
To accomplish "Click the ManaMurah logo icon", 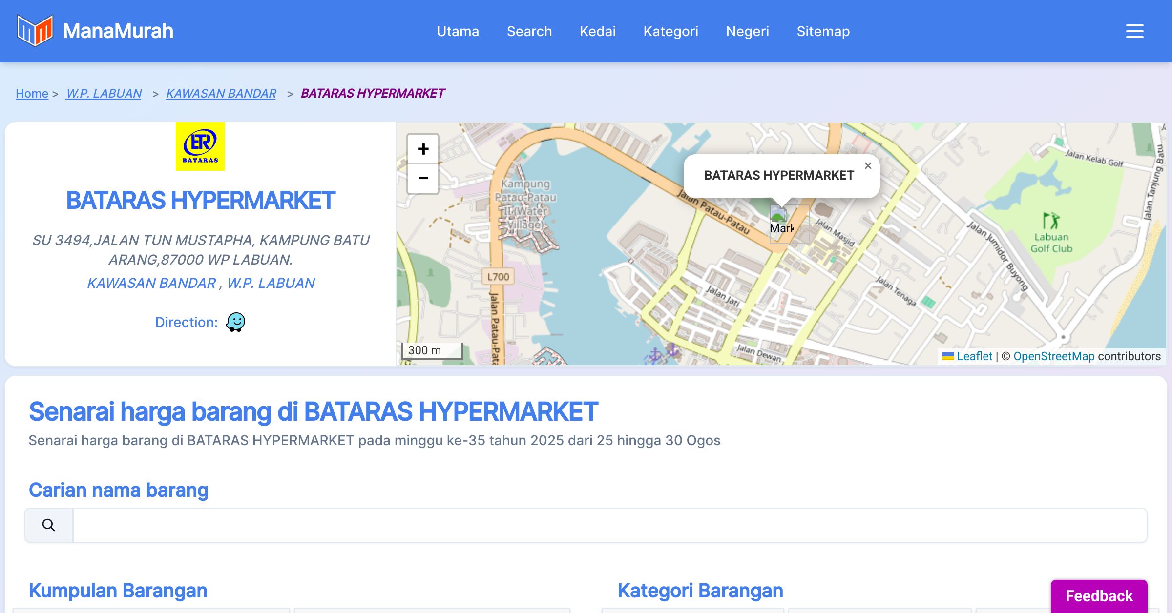I will (x=35, y=31).
